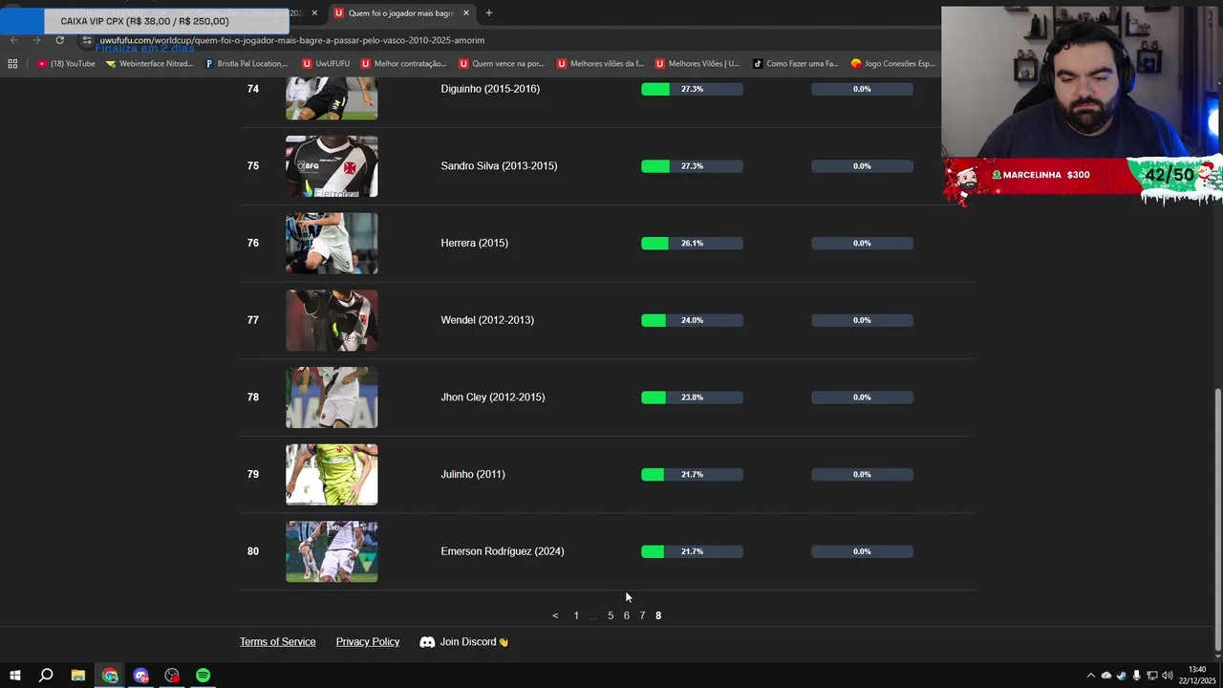Image resolution: width=1223 pixels, height=688 pixels.
Task: Click the volume icon in the system tray
Action: pos(1167,676)
